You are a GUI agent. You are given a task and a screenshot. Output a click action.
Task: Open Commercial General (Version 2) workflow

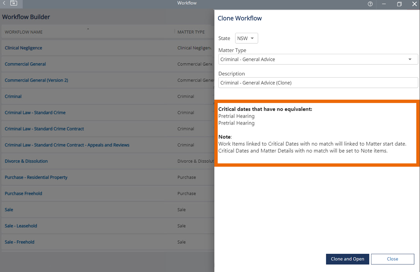coord(37,80)
